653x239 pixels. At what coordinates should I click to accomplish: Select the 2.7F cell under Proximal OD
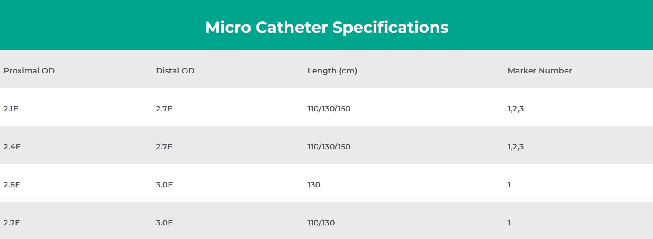[12, 223]
